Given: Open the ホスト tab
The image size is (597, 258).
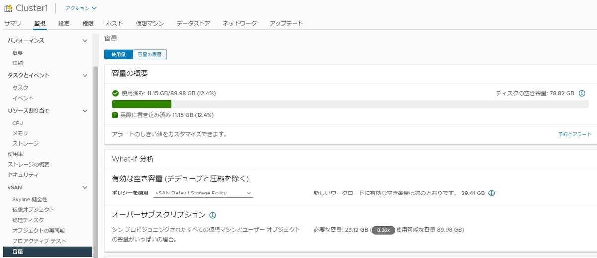Looking at the screenshot, I should pyautogui.click(x=114, y=23).
